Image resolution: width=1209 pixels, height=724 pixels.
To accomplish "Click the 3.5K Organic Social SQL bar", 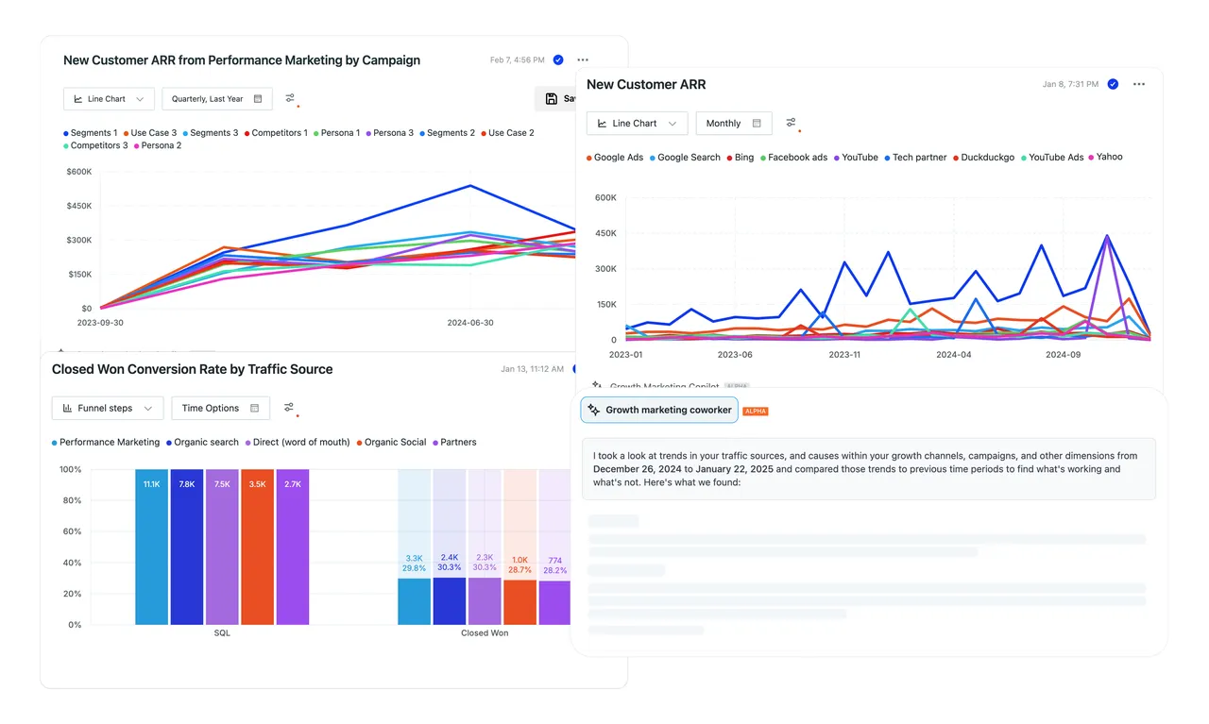I will [x=257, y=547].
